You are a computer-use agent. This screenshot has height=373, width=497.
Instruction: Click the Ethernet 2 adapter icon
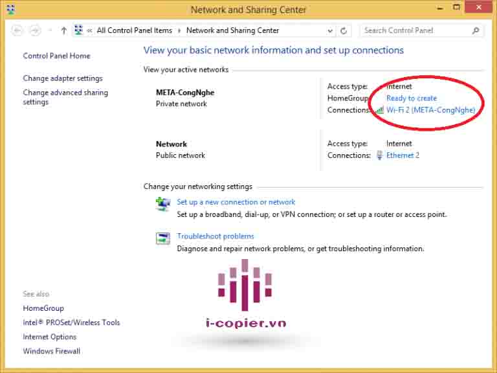point(380,155)
